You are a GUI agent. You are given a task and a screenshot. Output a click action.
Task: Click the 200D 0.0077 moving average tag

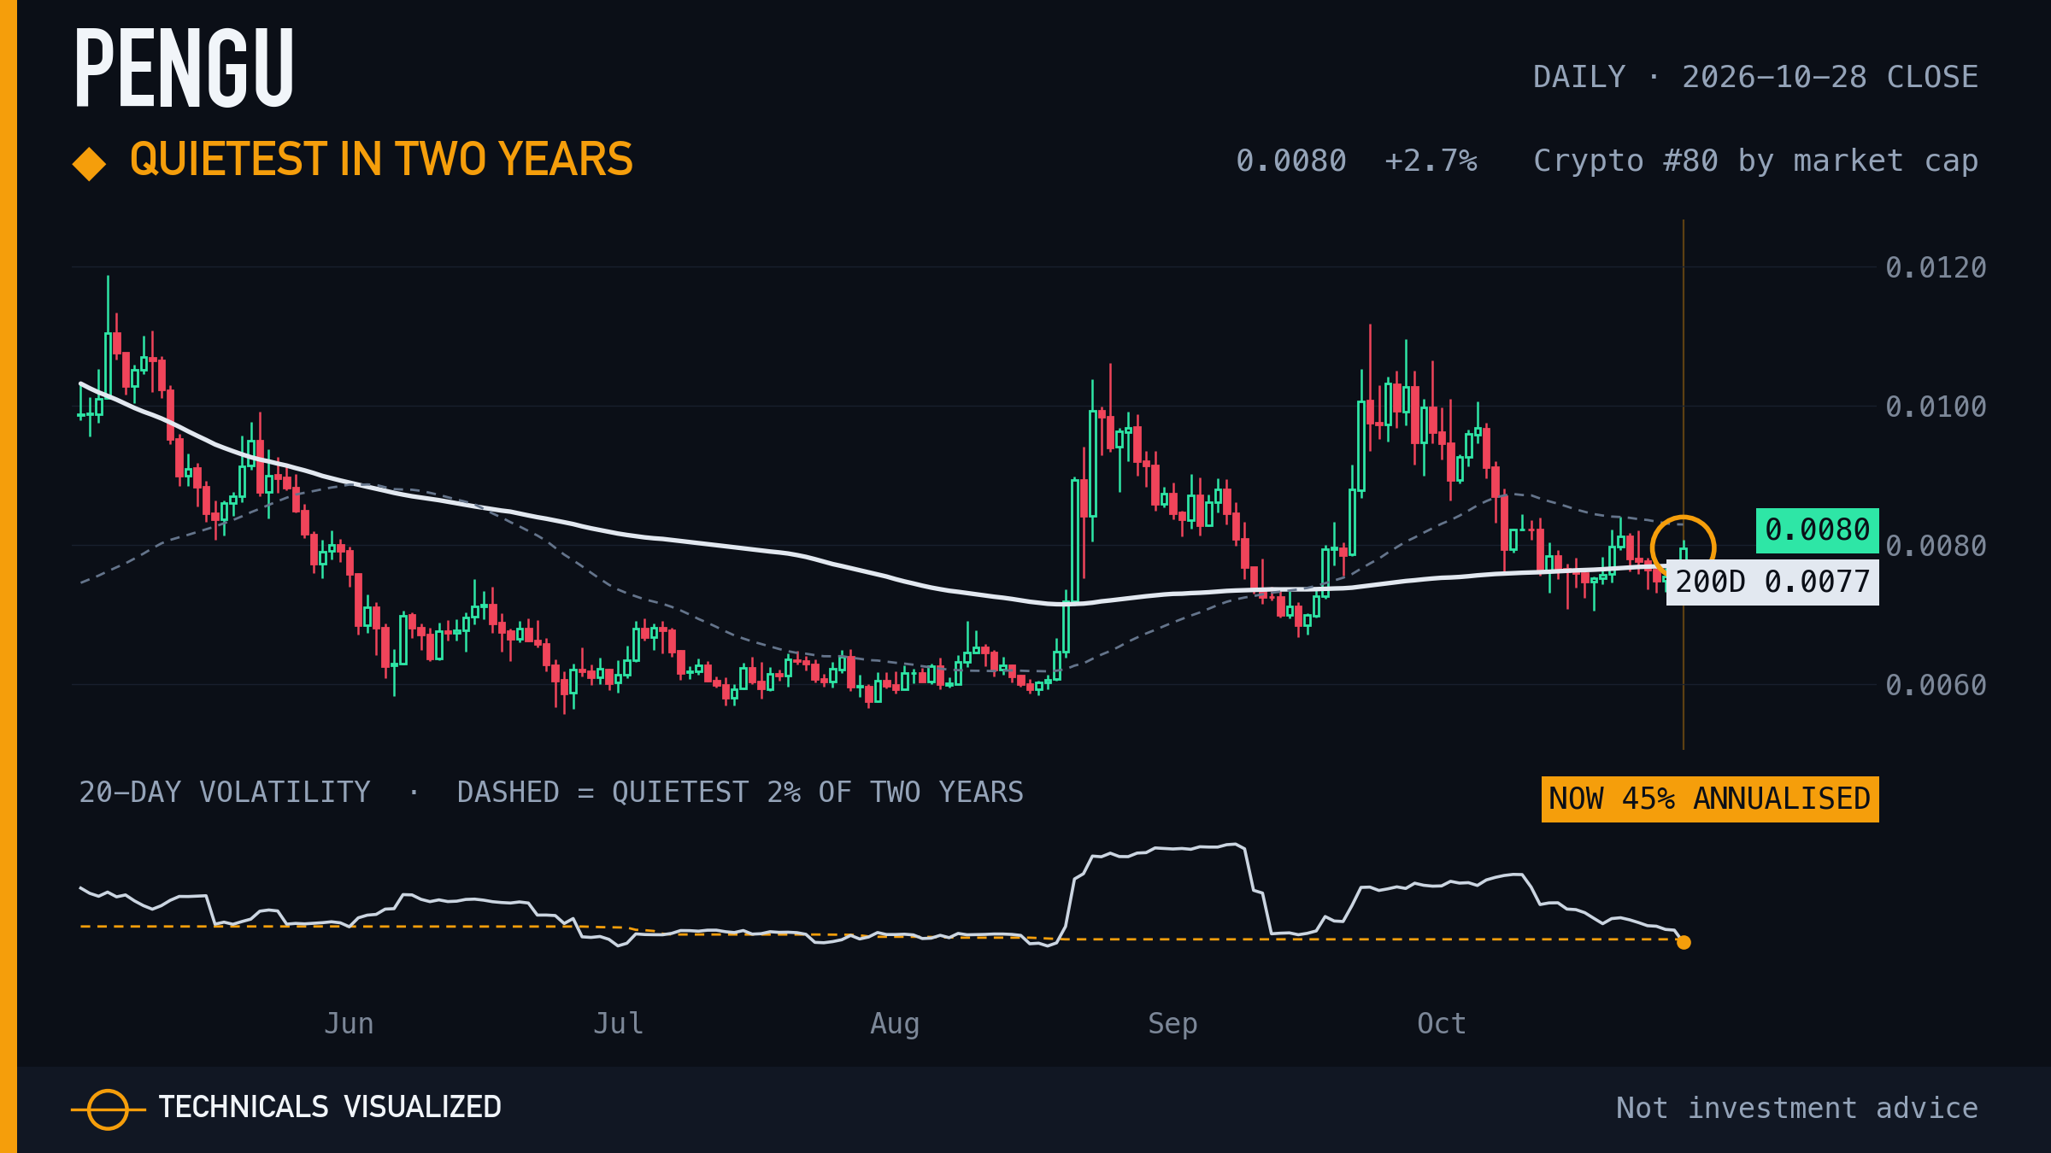(1772, 582)
